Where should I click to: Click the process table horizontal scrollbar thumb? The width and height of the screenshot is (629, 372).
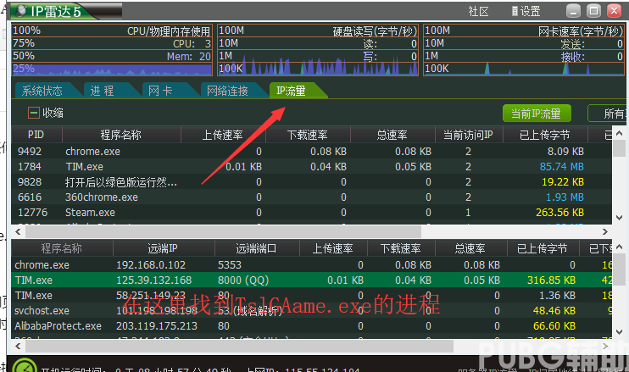[224, 231]
